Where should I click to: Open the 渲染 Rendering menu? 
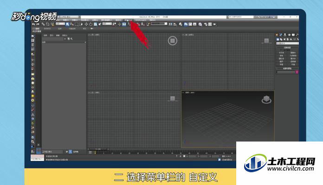click(x=118, y=20)
